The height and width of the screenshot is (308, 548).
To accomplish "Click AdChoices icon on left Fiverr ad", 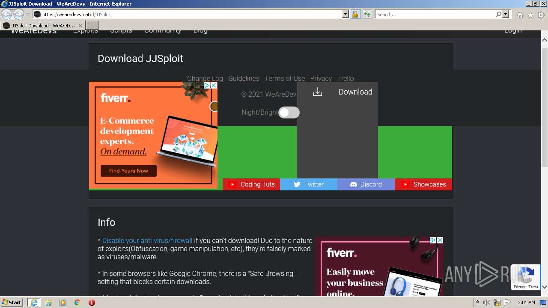I will click(x=207, y=86).
